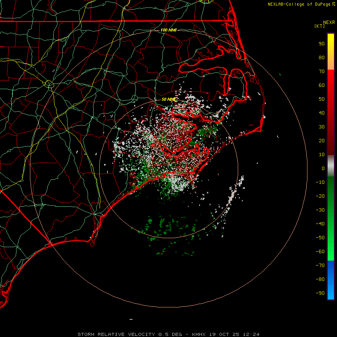
Task: Click the NEXR label above the scale
Action: pyautogui.click(x=329, y=22)
